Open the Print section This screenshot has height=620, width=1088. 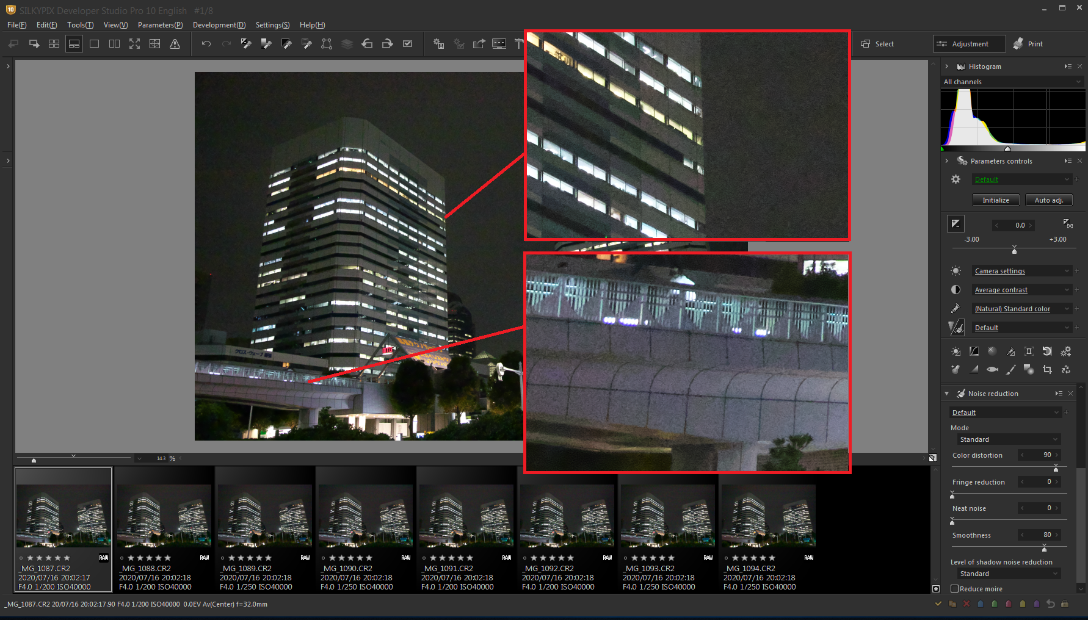tap(1028, 44)
